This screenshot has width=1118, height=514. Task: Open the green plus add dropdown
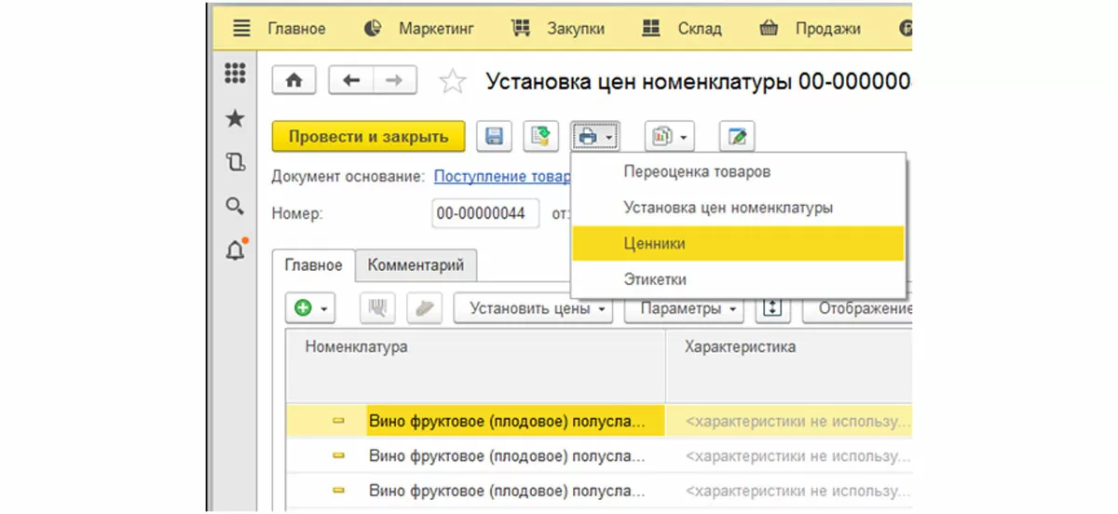[x=310, y=308]
